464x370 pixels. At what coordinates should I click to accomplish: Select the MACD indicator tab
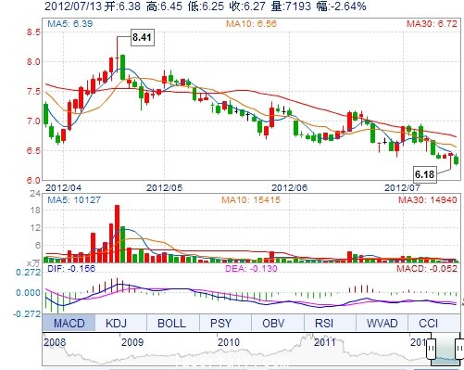click(x=69, y=323)
